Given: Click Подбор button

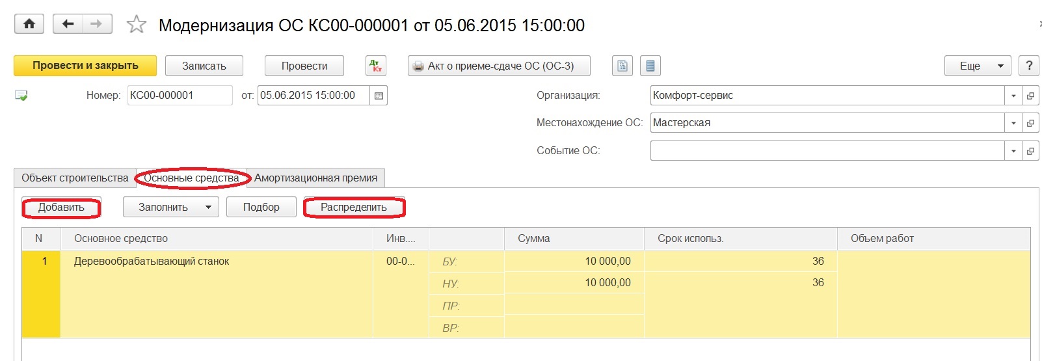Looking at the screenshot, I should (x=261, y=207).
